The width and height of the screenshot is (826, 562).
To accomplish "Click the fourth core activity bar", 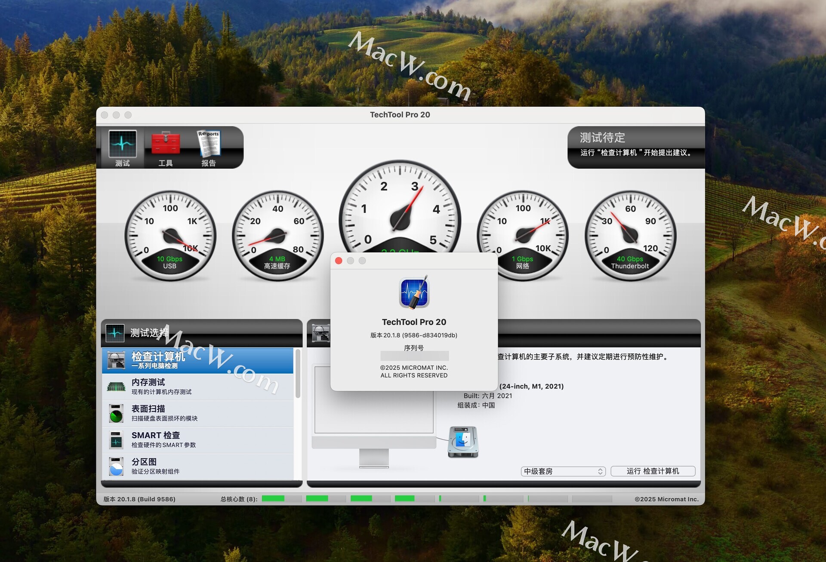I will [x=414, y=499].
